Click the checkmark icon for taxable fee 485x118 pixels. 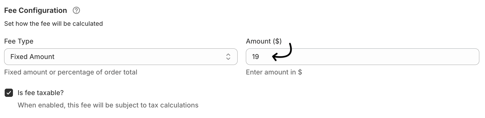point(9,93)
